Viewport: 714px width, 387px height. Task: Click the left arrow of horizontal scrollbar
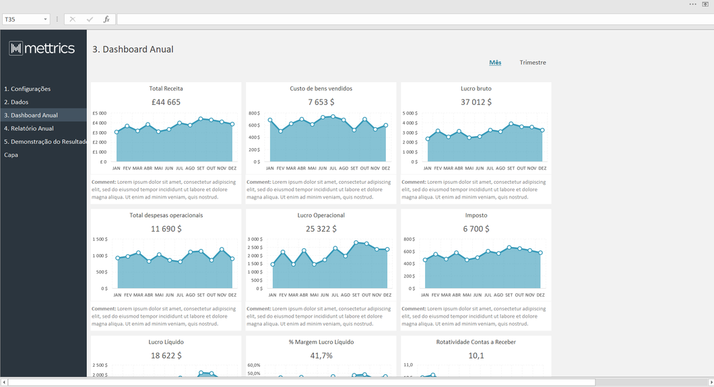point(4,382)
